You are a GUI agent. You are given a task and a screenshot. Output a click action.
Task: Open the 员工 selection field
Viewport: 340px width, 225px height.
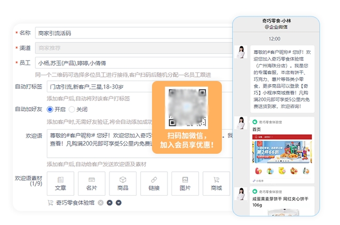(134, 63)
